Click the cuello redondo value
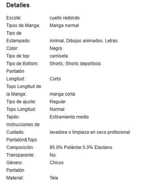This screenshot has height=181, width=145. 65,18
